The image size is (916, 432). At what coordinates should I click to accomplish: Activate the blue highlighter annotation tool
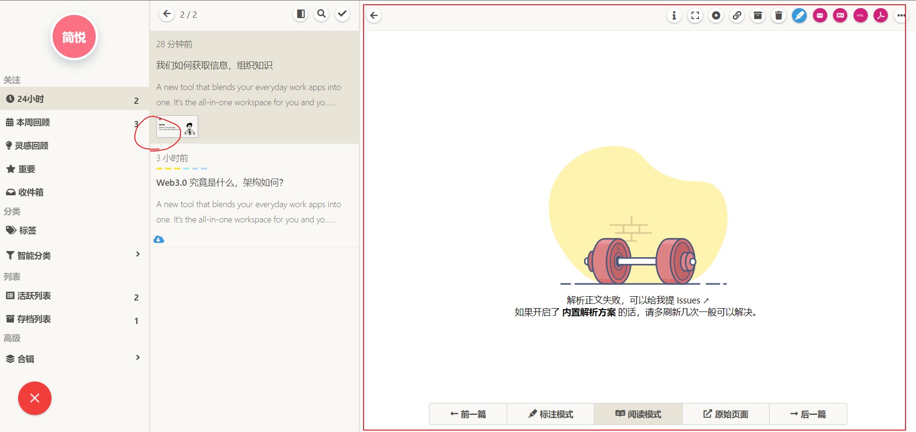[x=800, y=15]
